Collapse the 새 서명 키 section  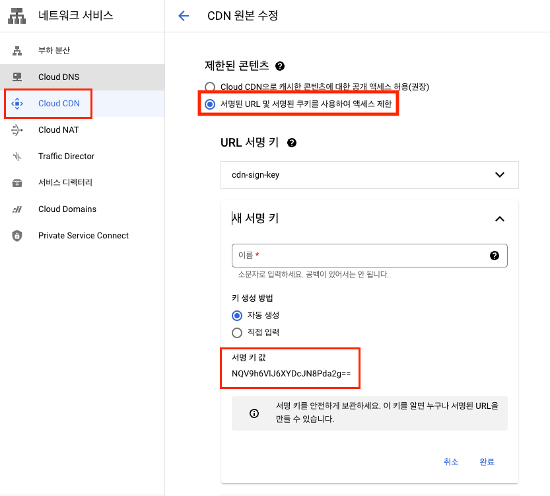499,219
